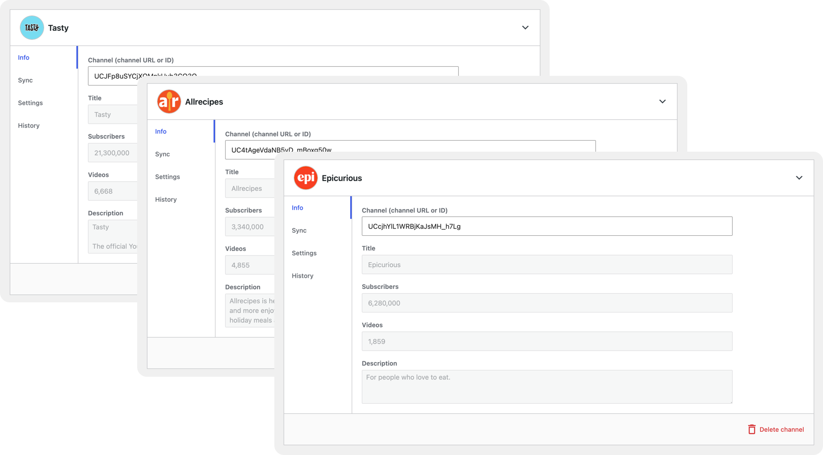Click the Epicurious Description label
The height and width of the screenshot is (455, 823).
pyautogui.click(x=380, y=363)
